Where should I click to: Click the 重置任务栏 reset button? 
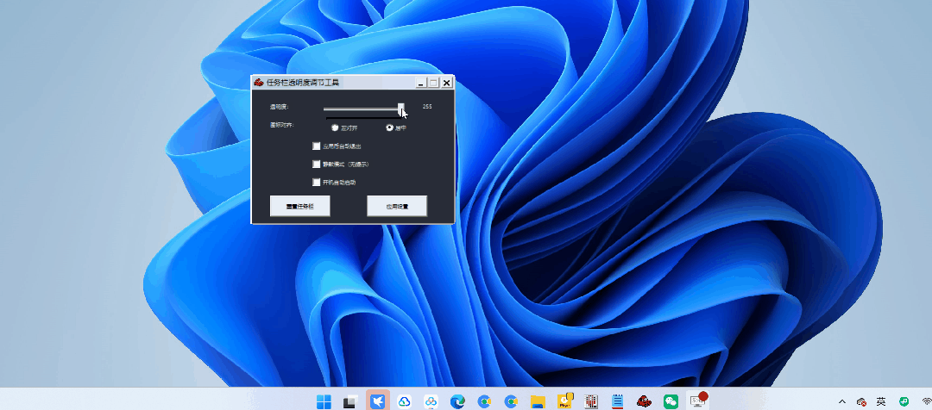300,206
